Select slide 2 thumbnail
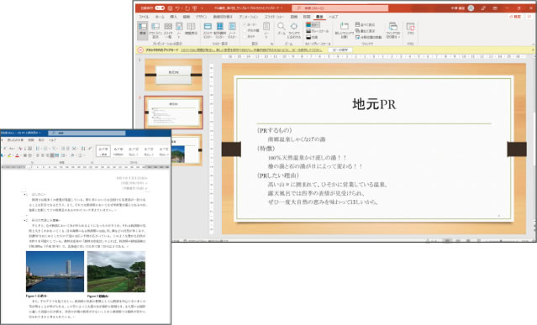537x325 pixels. tap(174, 113)
